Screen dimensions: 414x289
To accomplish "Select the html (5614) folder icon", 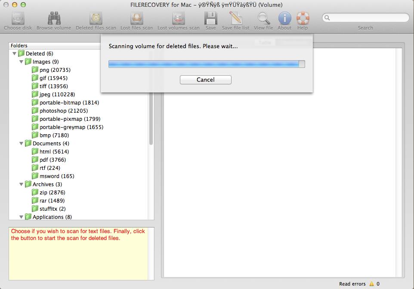I will (x=35, y=151).
